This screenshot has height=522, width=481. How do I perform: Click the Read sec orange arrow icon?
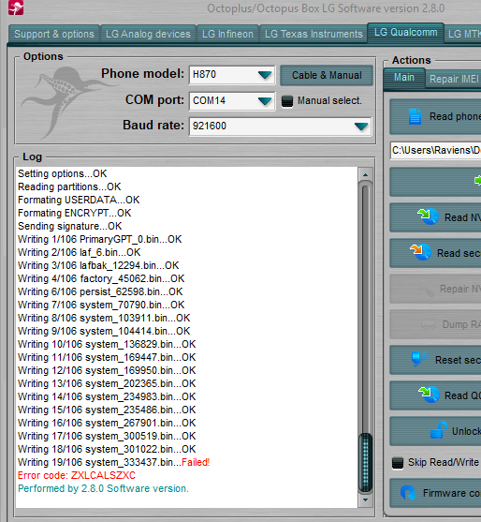[420, 252]
